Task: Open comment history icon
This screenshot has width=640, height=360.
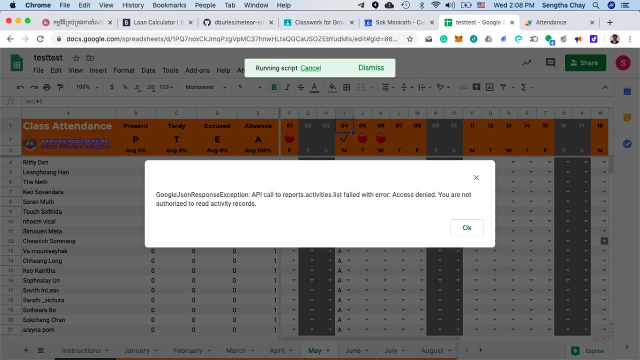Action: pyautogui.click(x=550, y=63)
